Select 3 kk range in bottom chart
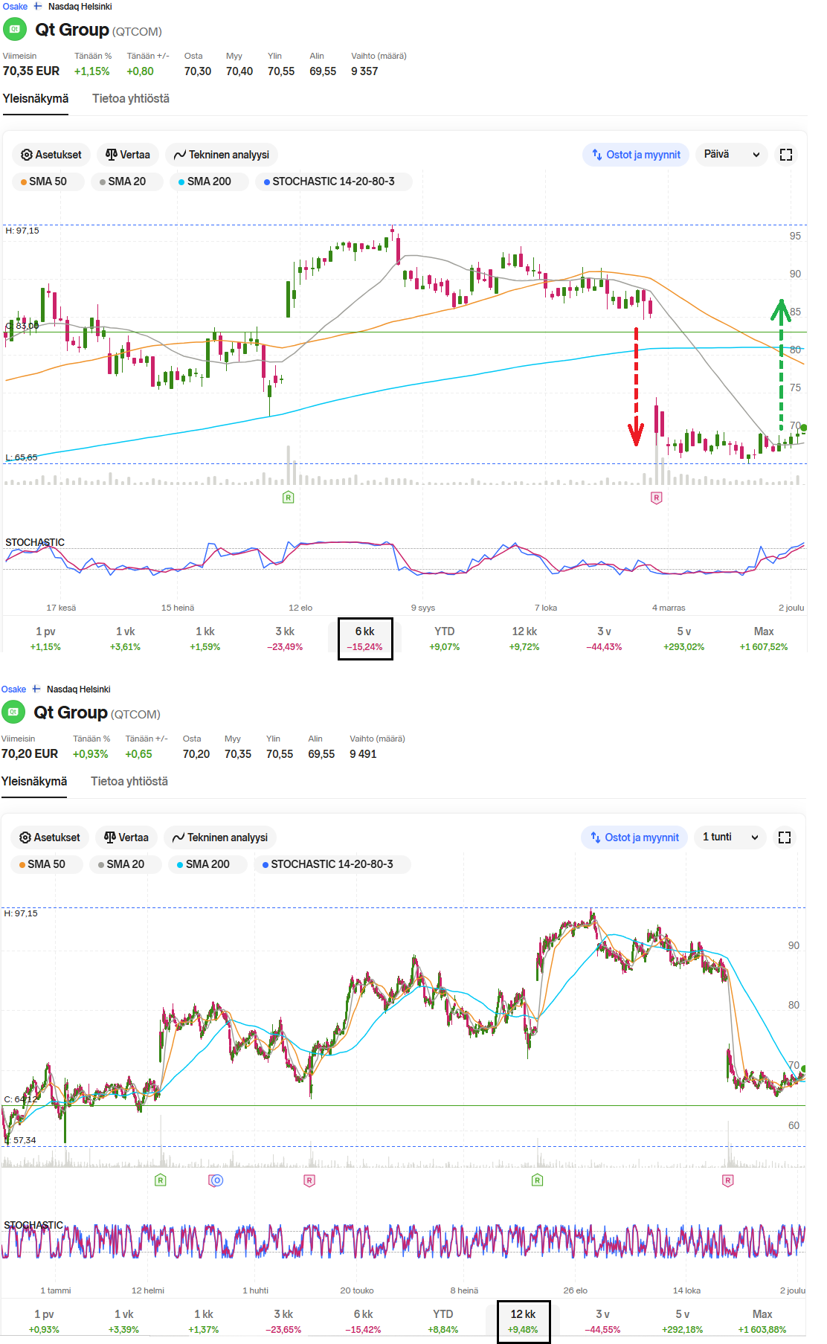 pos(283,1321)
